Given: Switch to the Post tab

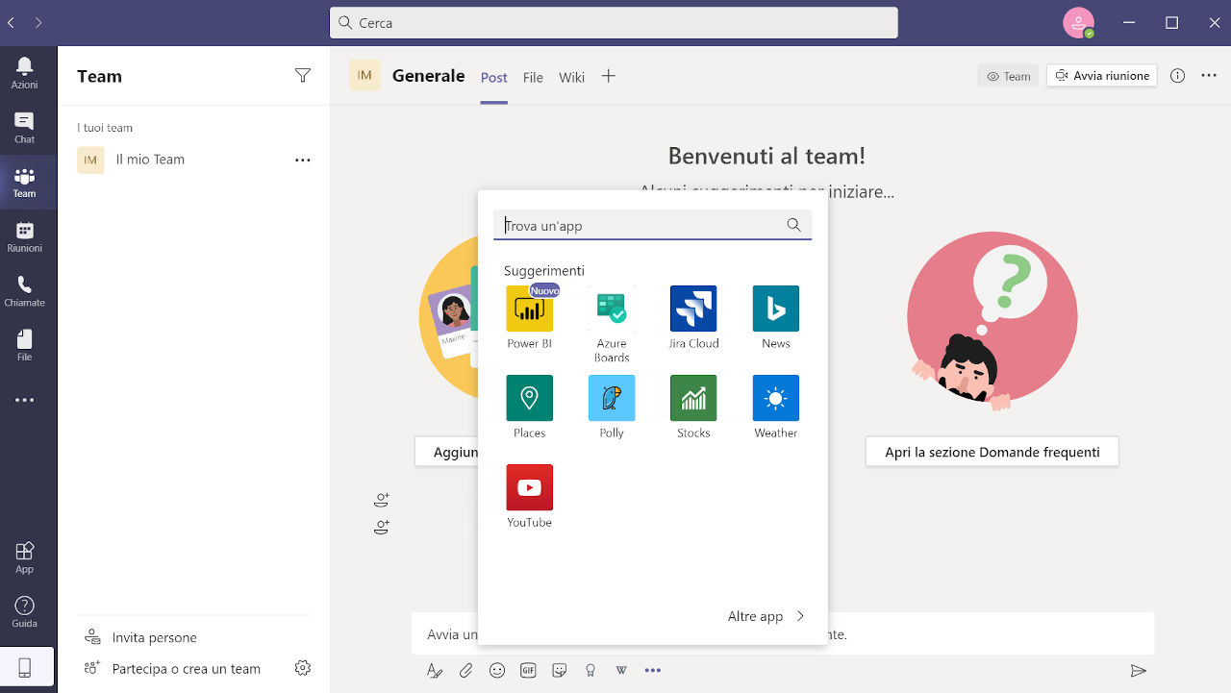Looking at the screenshot, I should point(494,77).
